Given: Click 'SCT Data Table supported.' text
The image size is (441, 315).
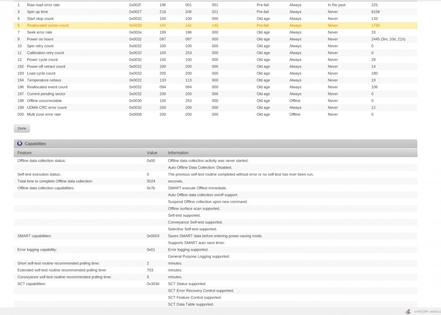Looking at the screenshot, I should click(191, 304).
